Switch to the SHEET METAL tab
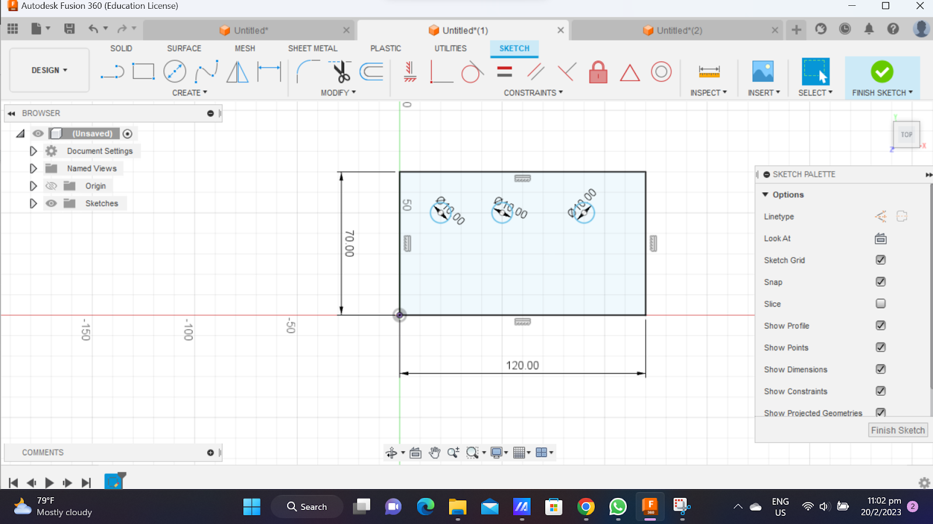This screenshot has width=933, height=524. [313, 48]
